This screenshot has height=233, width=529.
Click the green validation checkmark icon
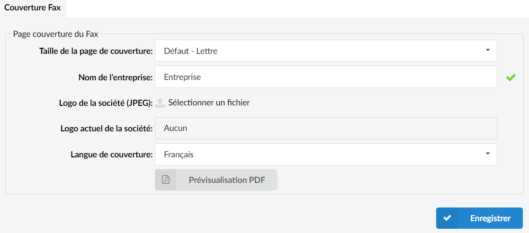(511, 78)
